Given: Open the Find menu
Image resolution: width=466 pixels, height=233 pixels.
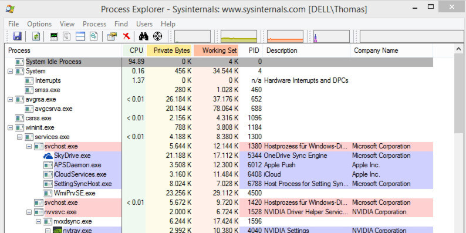Looking at the screenshot, I should (x=121, y=24).
